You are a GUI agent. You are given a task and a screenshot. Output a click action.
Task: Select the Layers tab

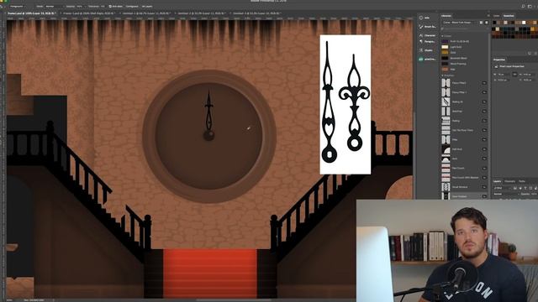(x=497, y=181)
